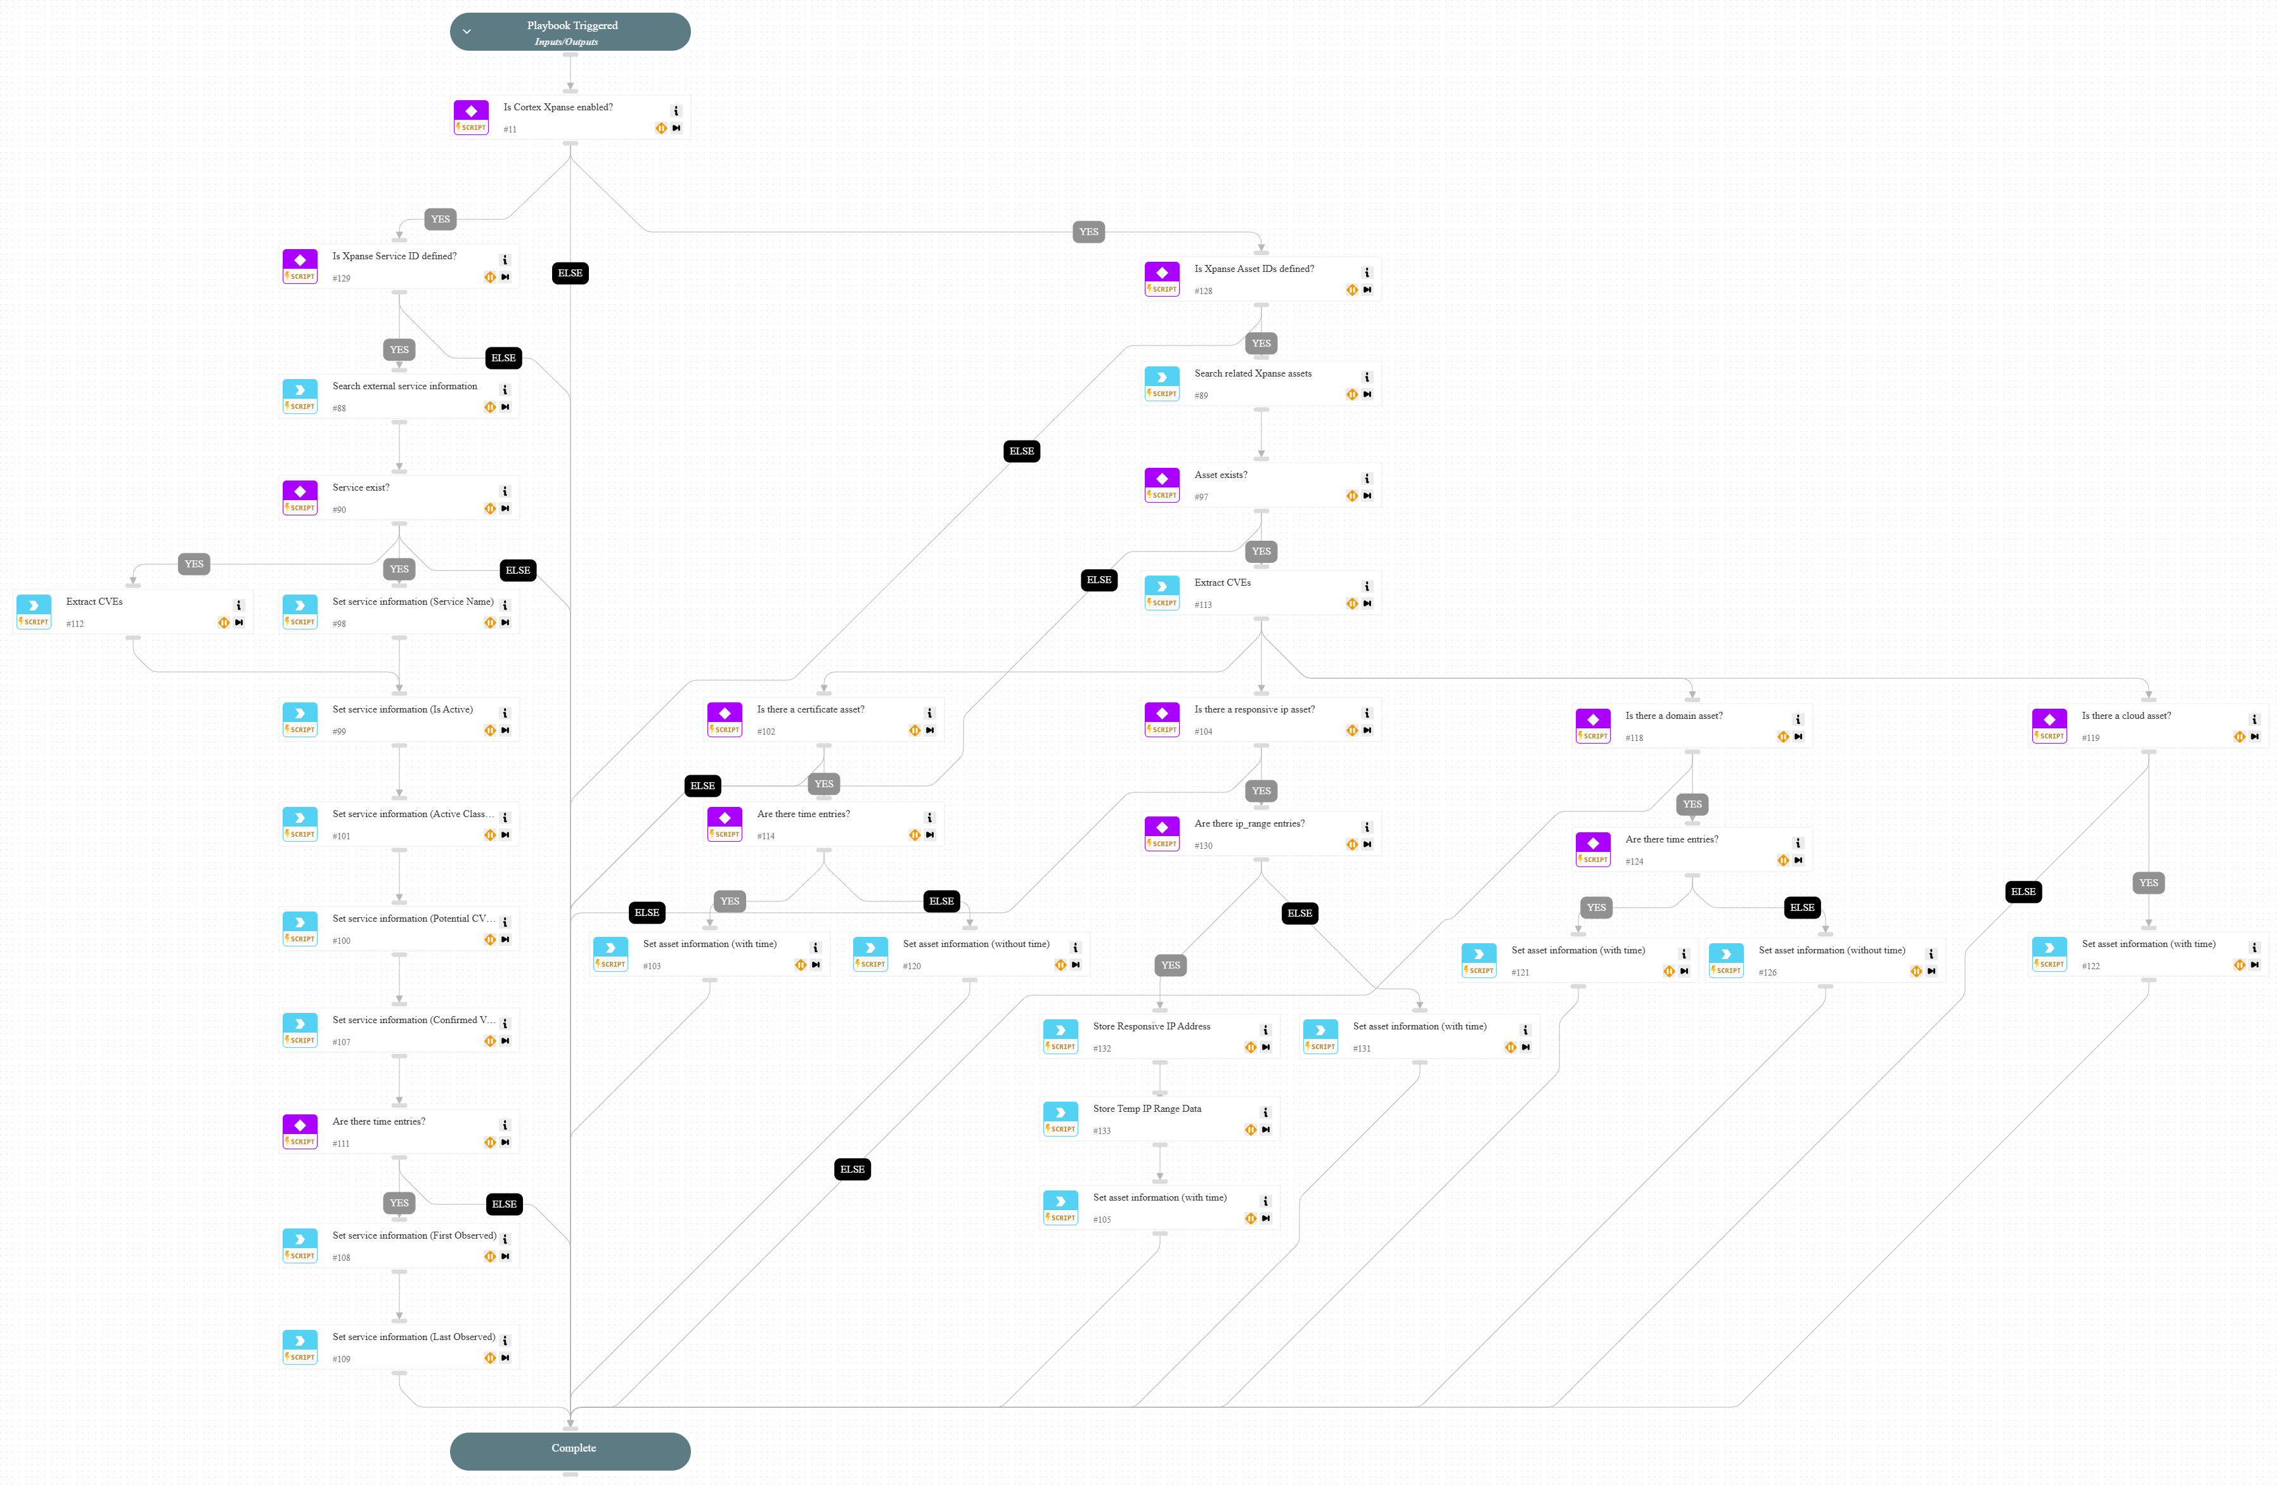2282x1489 pixels.
Task: Click skip icon on 'Is there a cloud asset?'
Action: [x=2254, y=737]
